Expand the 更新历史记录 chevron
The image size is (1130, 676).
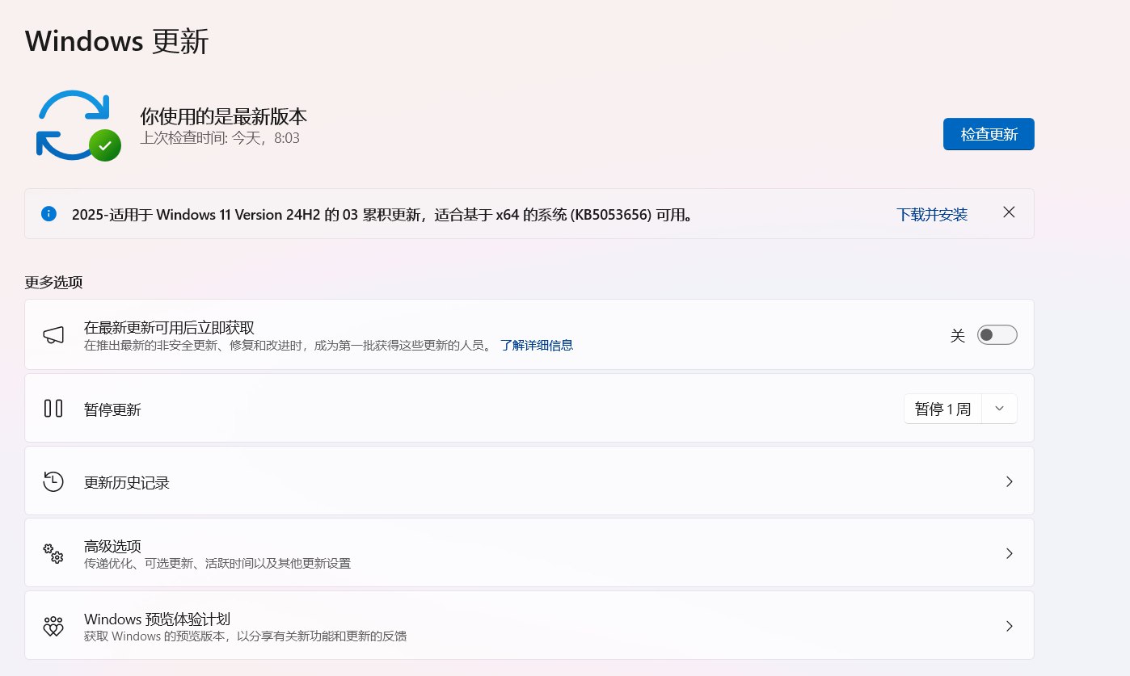[1009, 481]
